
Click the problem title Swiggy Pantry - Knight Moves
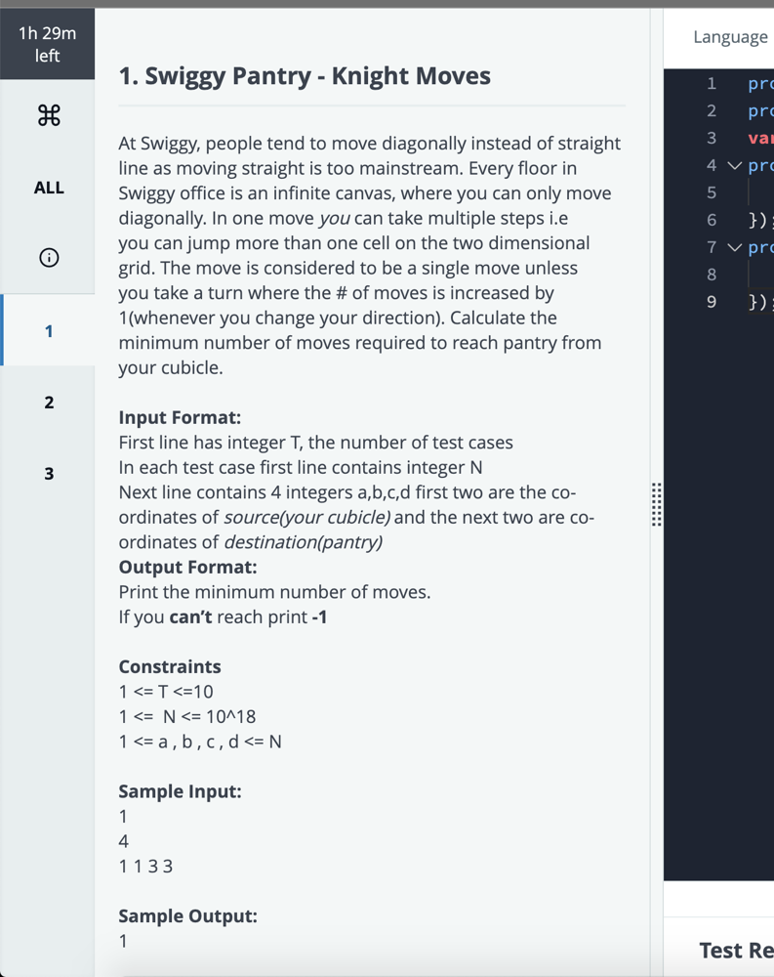[x=305, y=76]
